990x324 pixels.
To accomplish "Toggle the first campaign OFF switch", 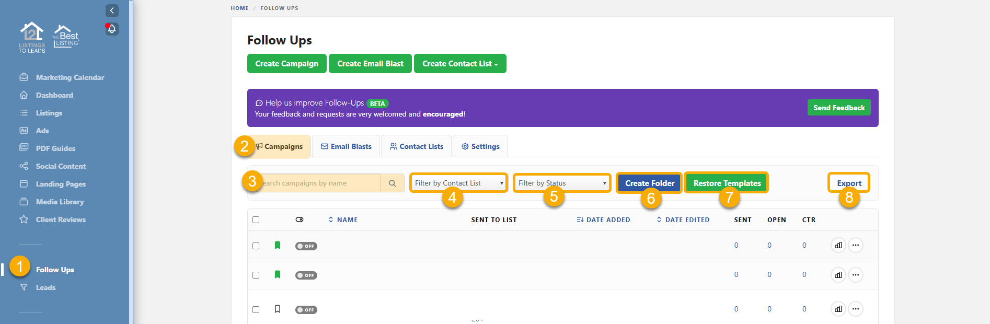I will point(306,246).
